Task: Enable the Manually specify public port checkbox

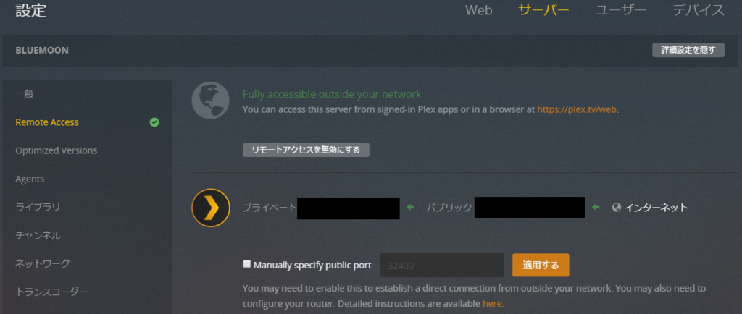Action: [247, 264]
